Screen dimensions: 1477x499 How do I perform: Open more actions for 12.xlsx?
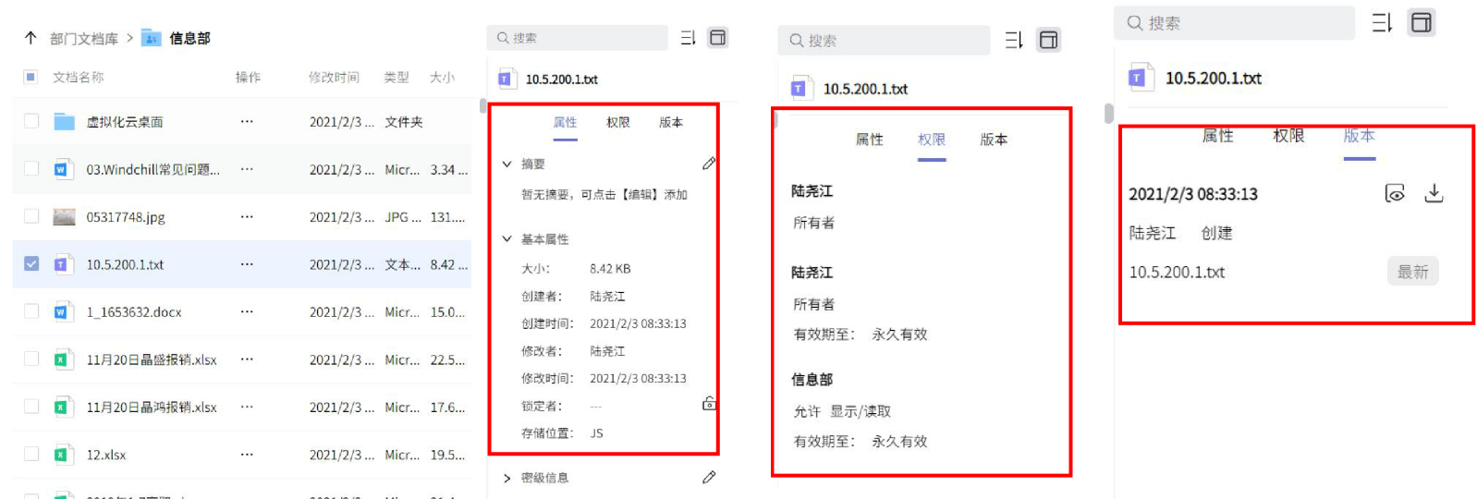coord(247,455)
